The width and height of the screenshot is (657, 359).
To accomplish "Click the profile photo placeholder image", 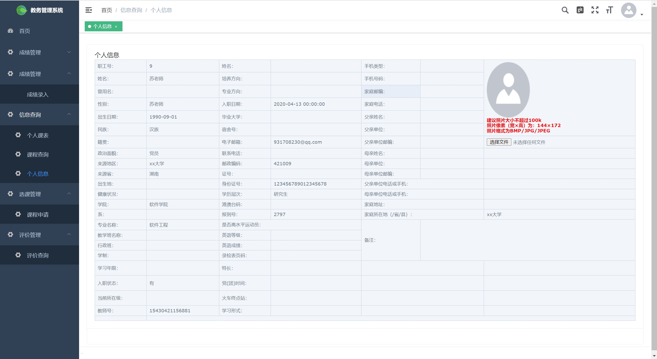I will point(508,90).
